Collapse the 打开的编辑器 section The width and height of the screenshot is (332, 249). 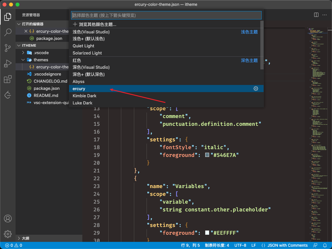pos(19,24)
